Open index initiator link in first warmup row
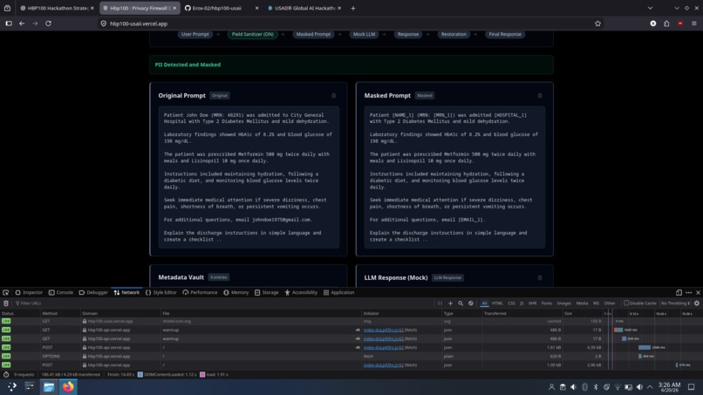This screenshot has height=395, width=703. [x=383, y=330]
